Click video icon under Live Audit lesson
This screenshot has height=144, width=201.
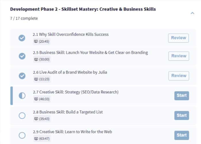[x=36, y=79]
